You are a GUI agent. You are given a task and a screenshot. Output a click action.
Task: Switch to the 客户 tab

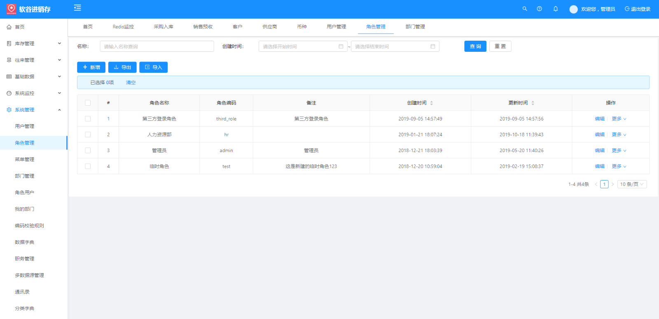click(x=238, y=27)
